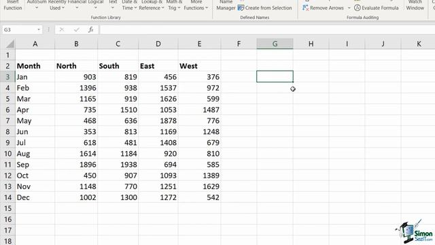Select cell with value 1878
Screen dimensions: 435x245
tap(158, 121)
